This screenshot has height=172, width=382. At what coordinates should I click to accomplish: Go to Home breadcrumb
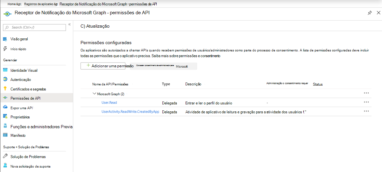point(14,4)
